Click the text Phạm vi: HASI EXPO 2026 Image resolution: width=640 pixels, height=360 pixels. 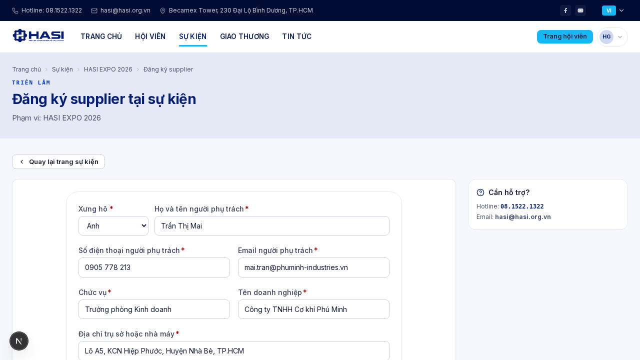[56, 118]
